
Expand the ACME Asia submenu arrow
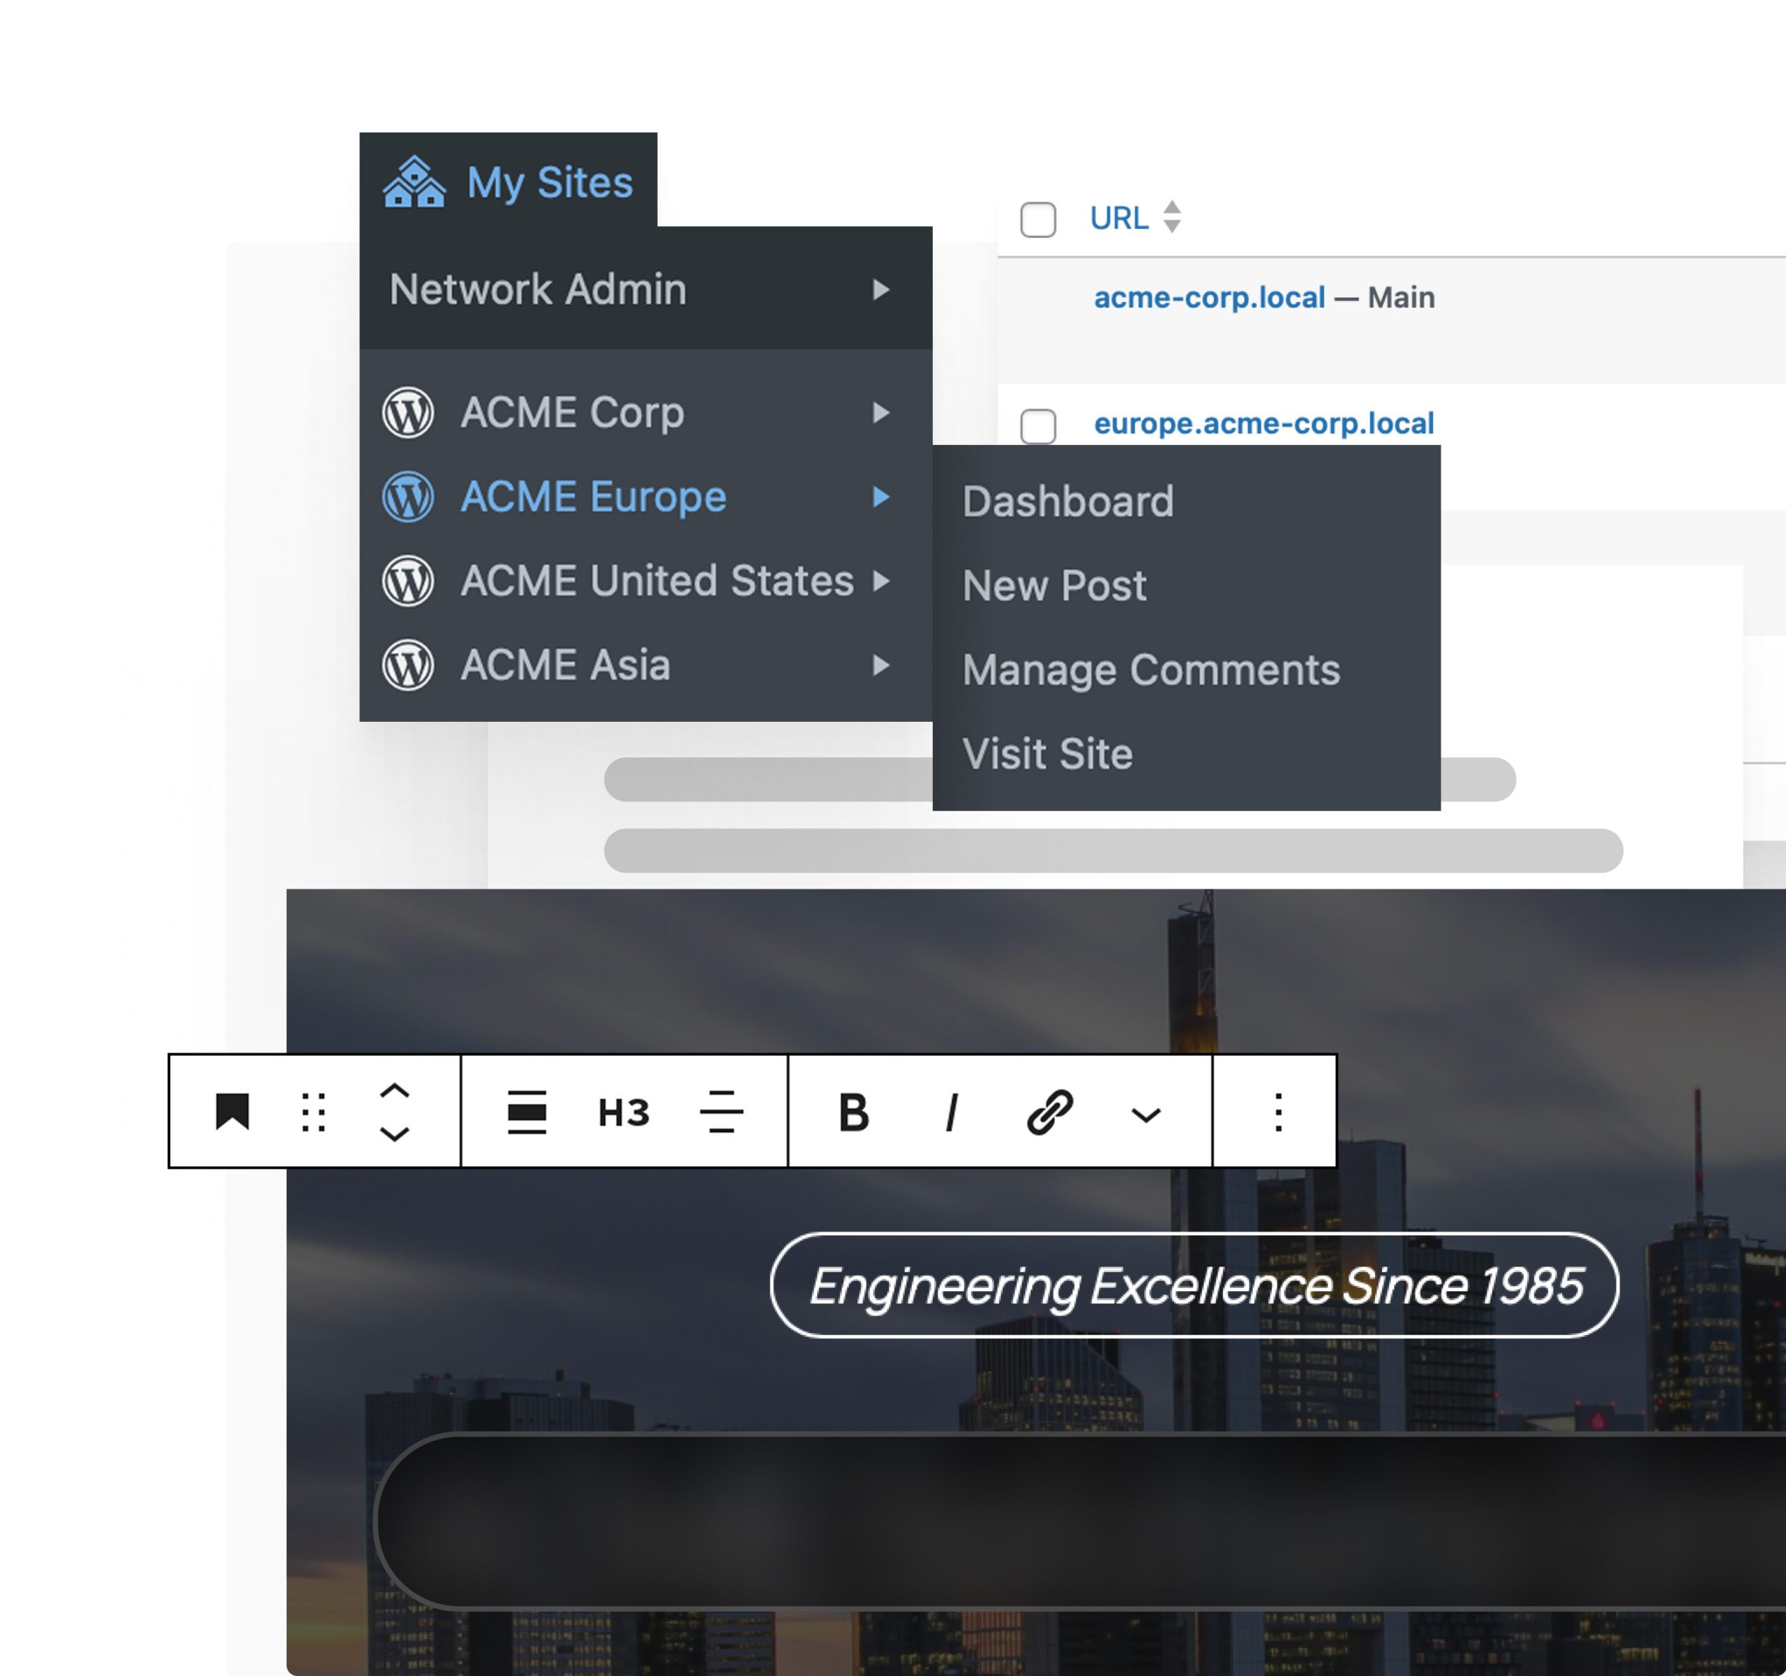point(881,665)
